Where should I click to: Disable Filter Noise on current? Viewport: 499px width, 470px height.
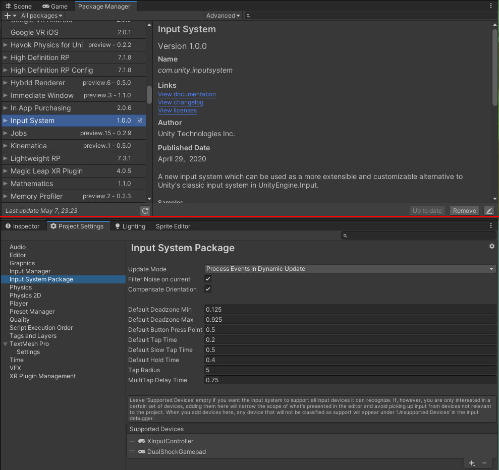(207, 278)
